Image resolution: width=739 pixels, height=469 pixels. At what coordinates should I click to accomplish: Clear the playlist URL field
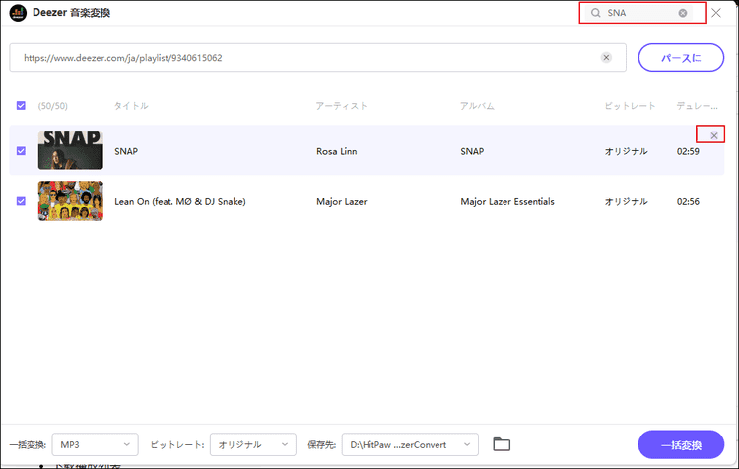607,57
